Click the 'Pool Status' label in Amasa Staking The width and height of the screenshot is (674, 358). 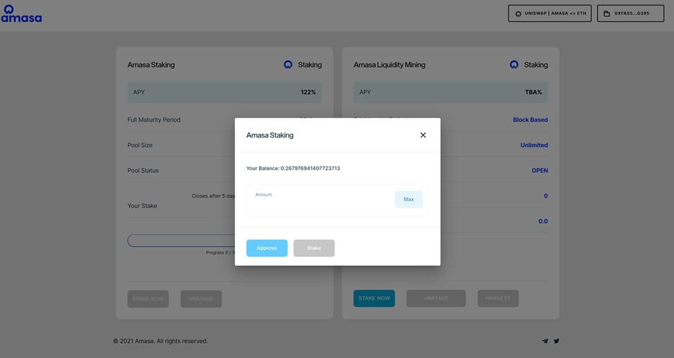click(143, 171)
